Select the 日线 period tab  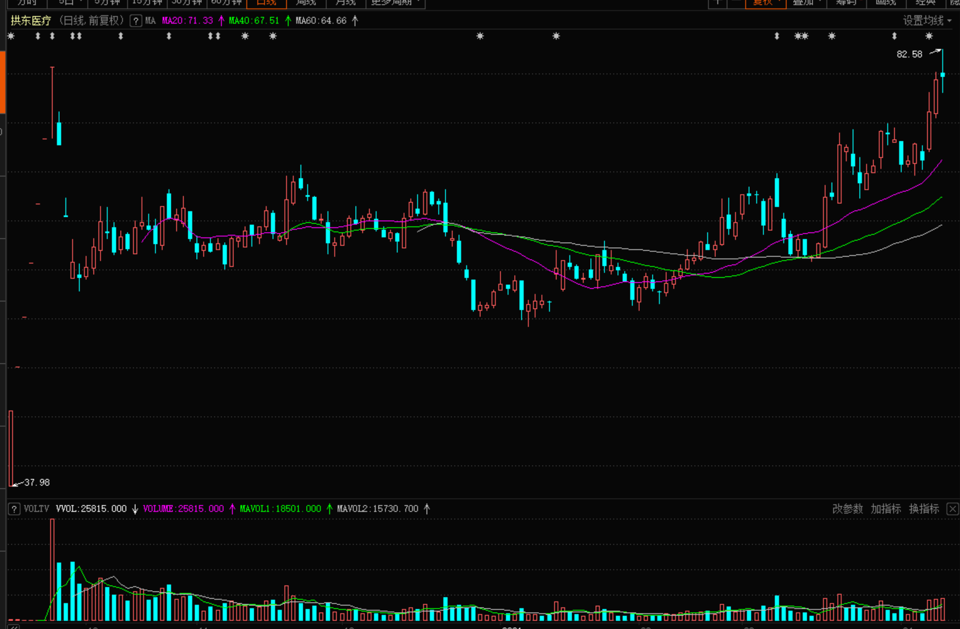(x=266, y=3)
